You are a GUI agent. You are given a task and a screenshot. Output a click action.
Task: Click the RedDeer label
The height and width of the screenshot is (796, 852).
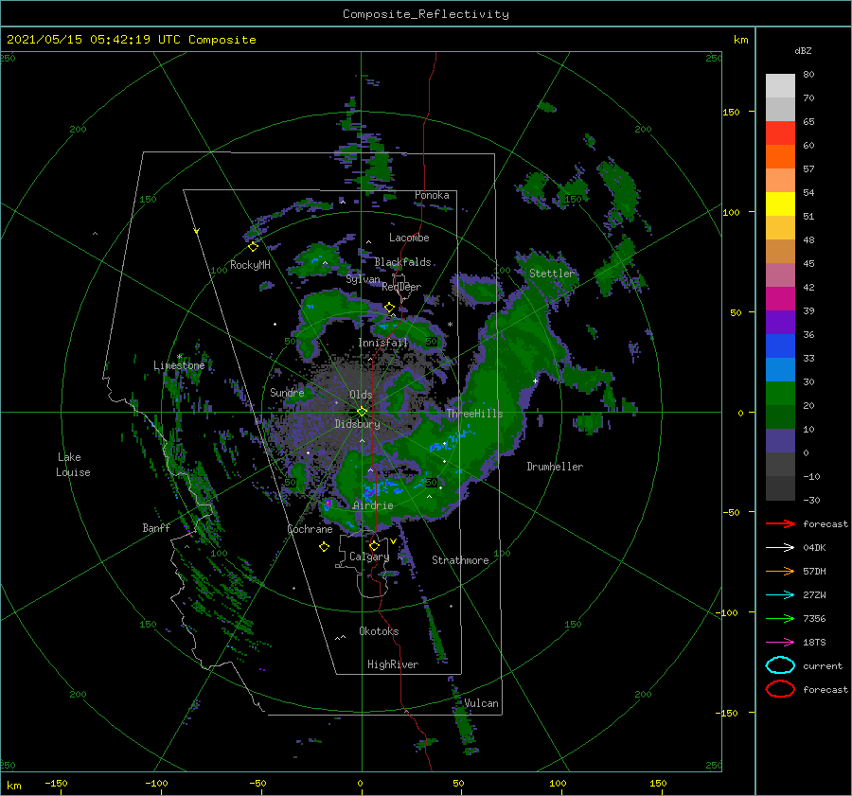click(401, 287)
